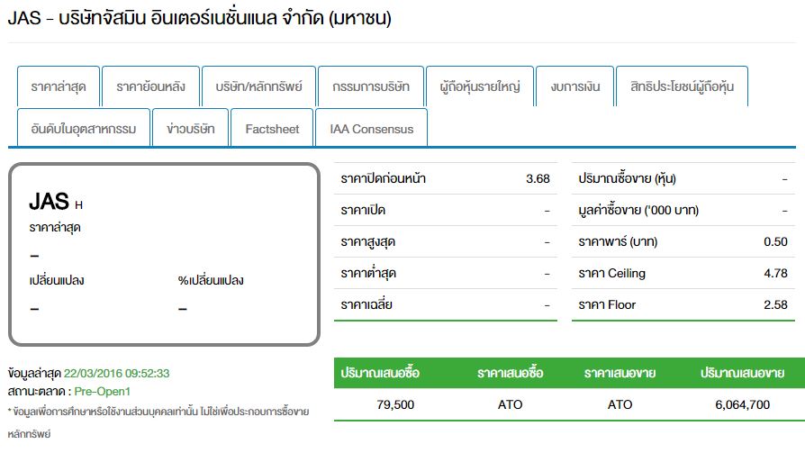Click the ราคา Floor label
This screenshot has height=453, width=805.
point(607,304)
